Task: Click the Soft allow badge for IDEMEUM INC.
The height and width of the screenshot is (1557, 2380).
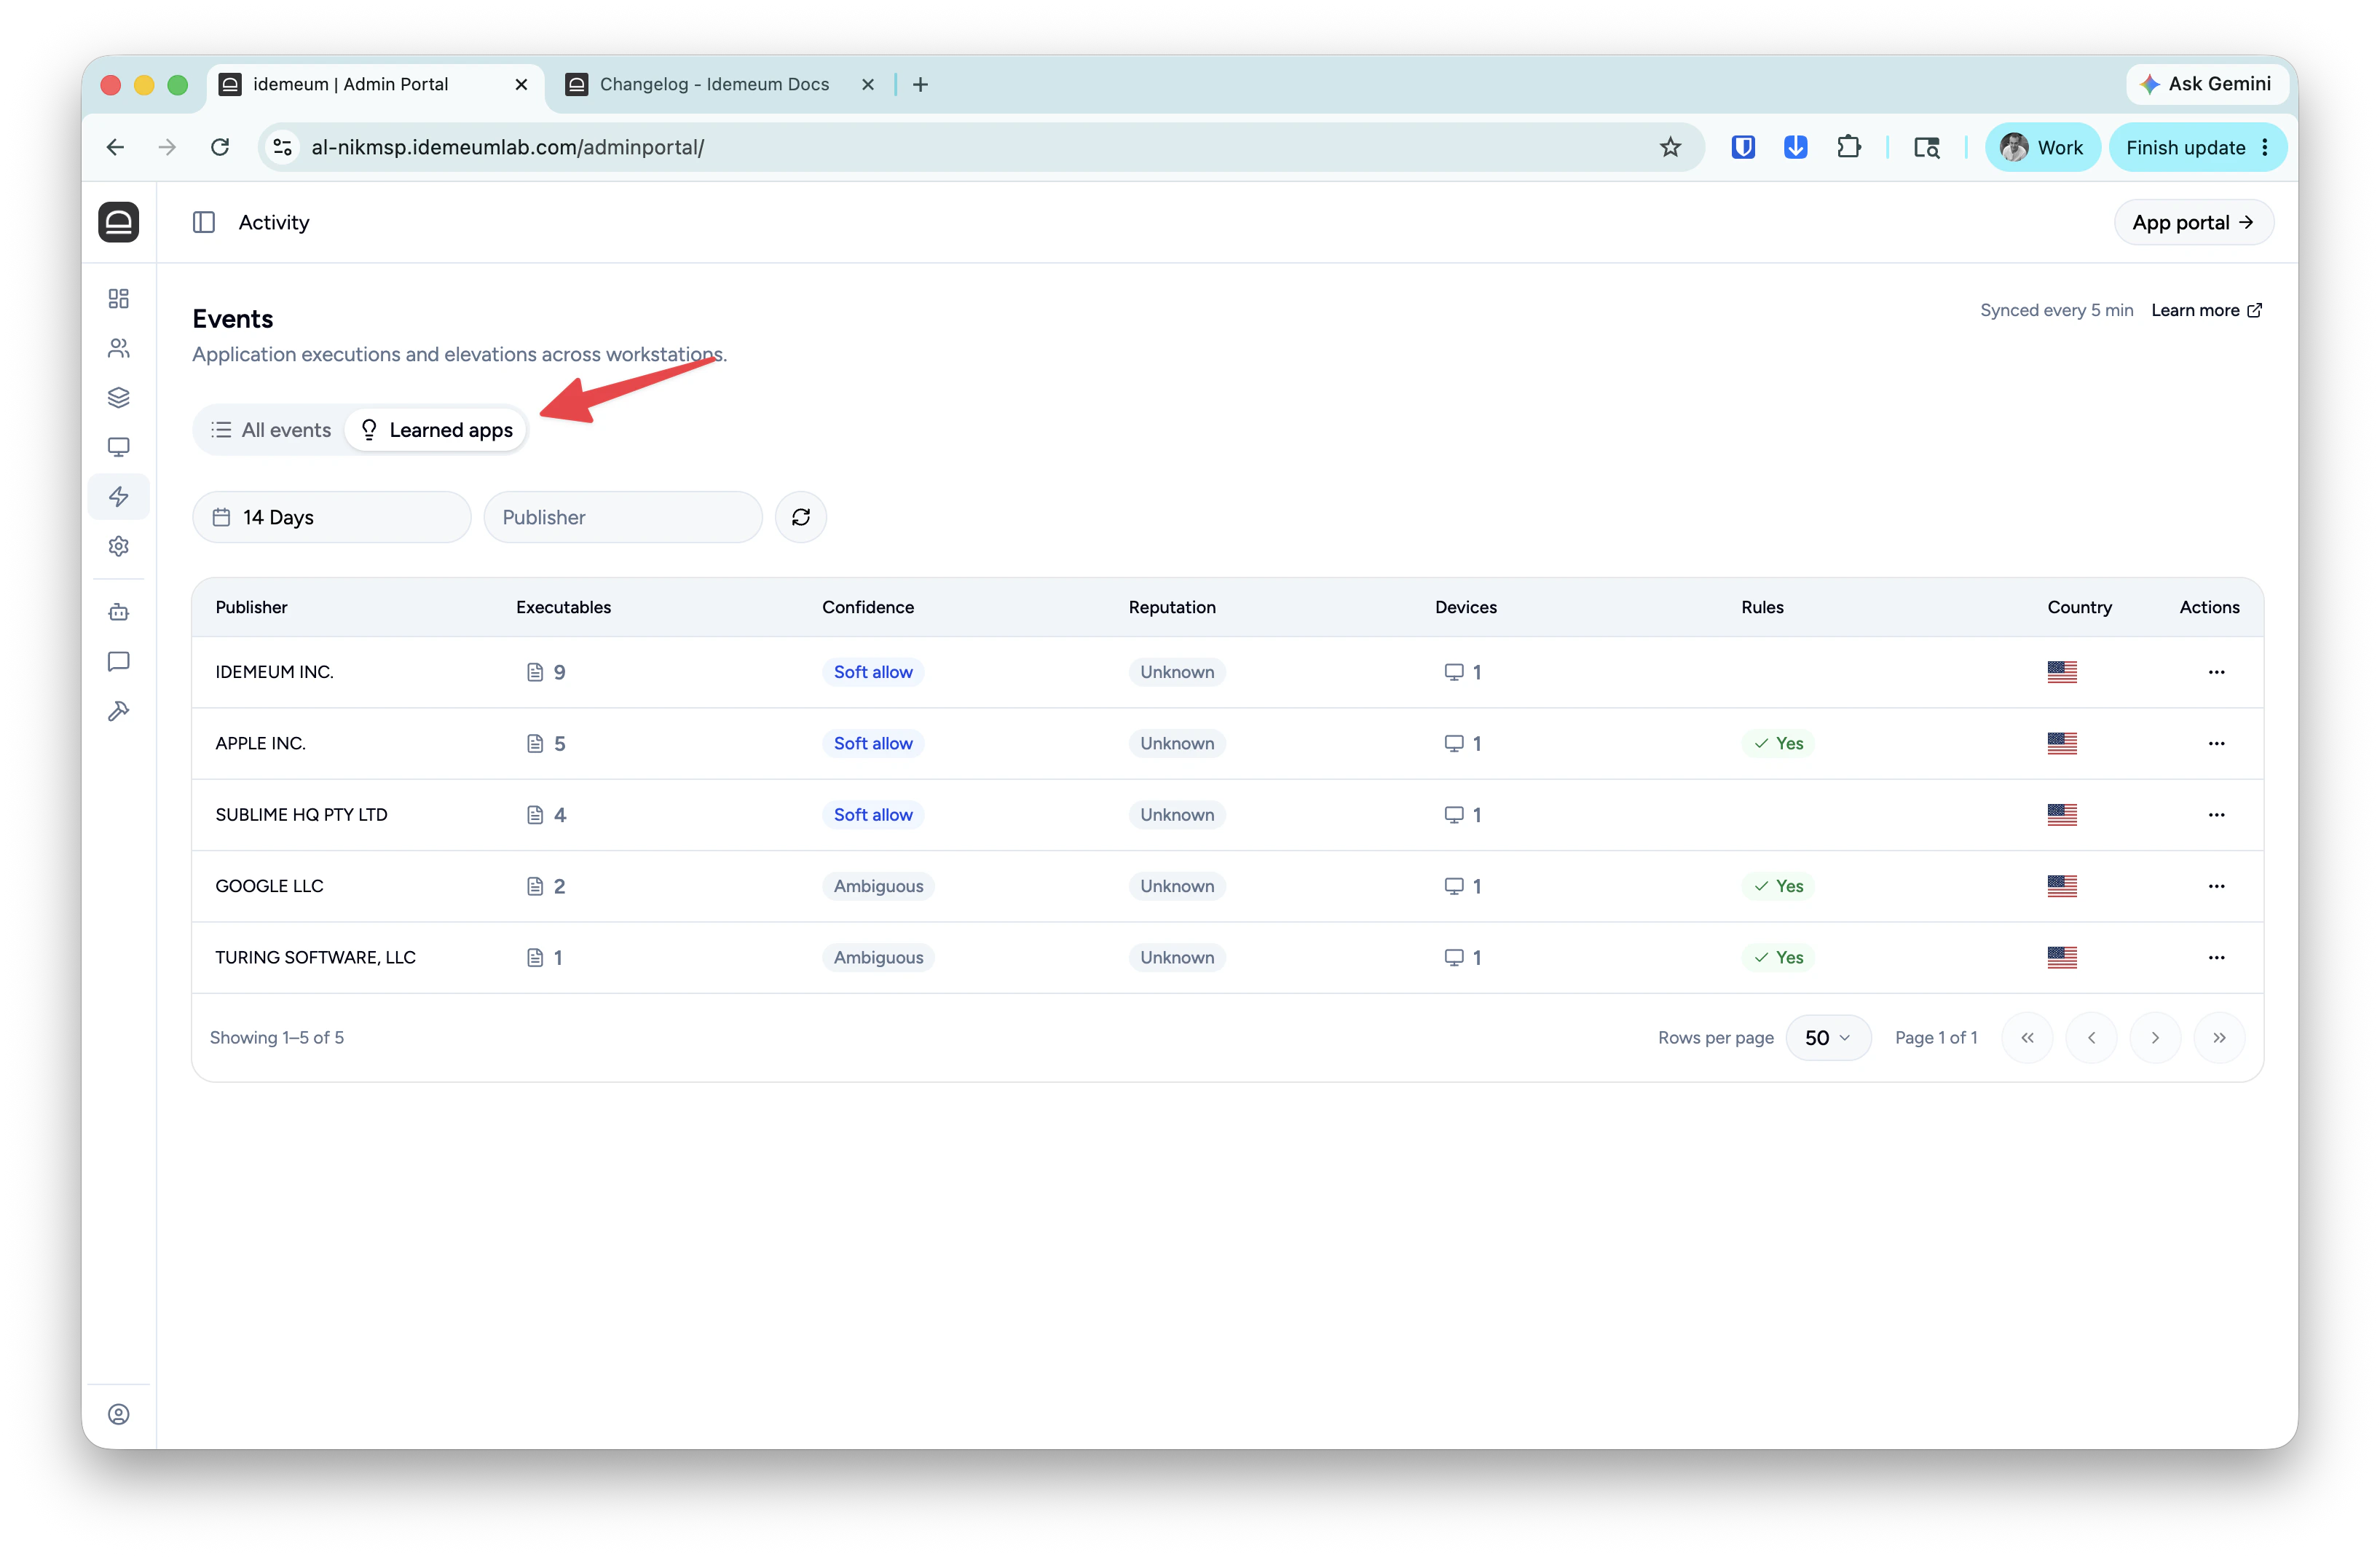Action: click(x=873, y=672)
